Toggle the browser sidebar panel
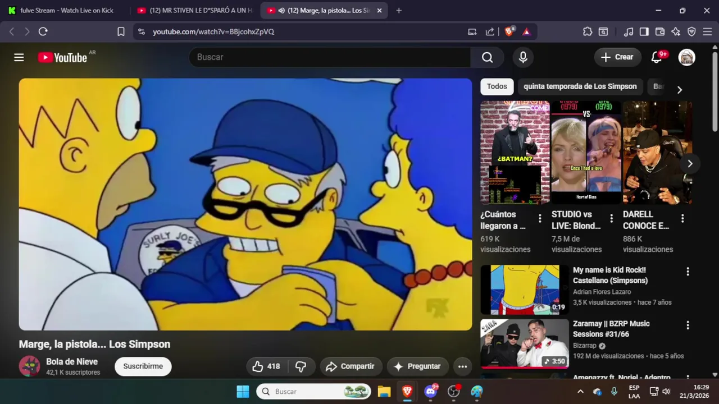Screen dimensions: 719x404 (644, 32)
